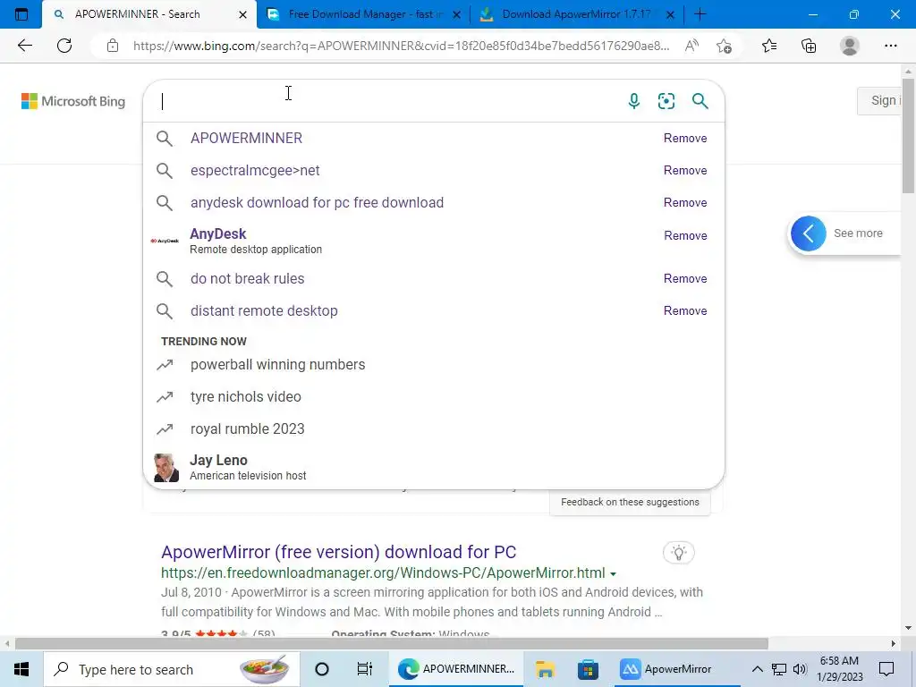Open the Windows Start menu
Image resolution: width=916 pixels, height=687 pixels.
pyautogui.click(x=21, y=669)
